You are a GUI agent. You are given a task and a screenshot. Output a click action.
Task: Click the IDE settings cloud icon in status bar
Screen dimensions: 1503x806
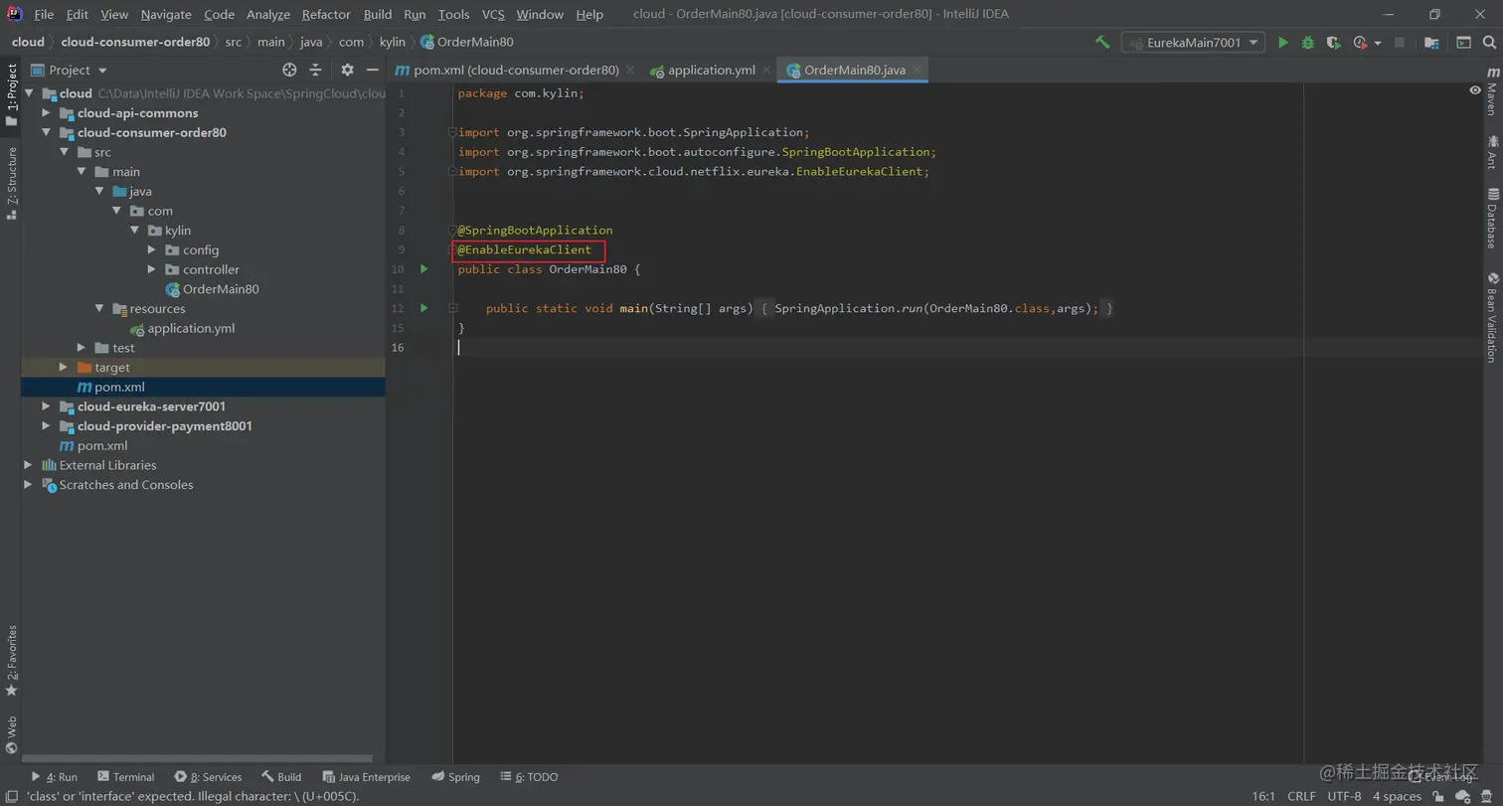pos(1461,796)
